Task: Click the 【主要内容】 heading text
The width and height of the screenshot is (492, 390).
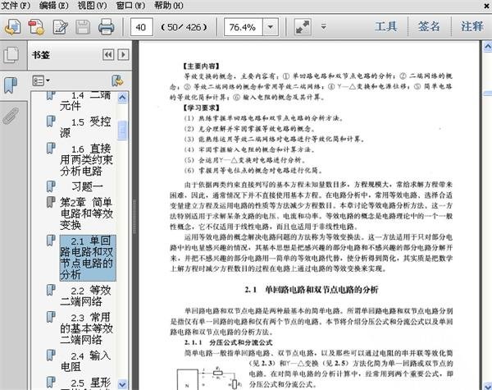Action: tap(201, 66)
